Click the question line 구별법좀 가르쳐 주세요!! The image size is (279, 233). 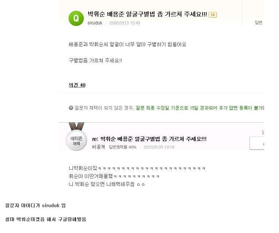[95, 60]
